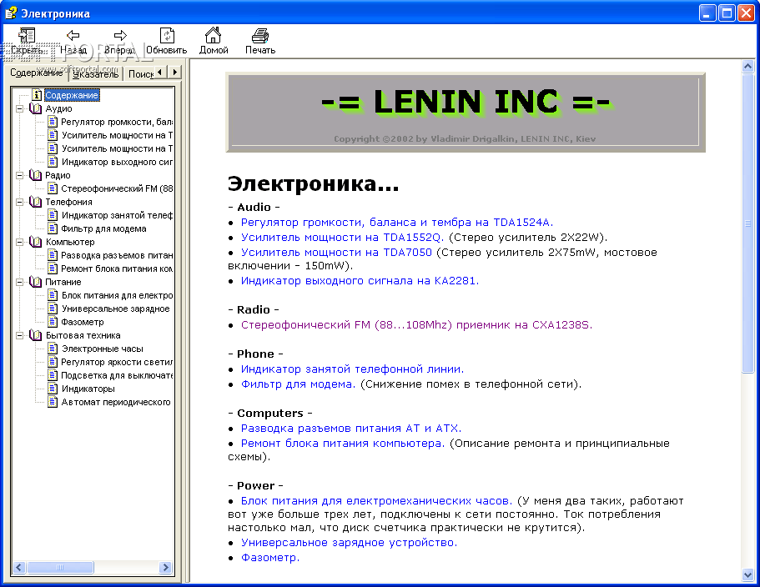This screenshot has width=760, height=587.
Task: Print topic with the Печать icon
Action: pyautogui.click(x=260, y=35)
